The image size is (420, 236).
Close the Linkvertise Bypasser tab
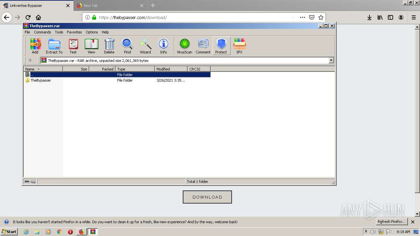[x=68, y=6]
